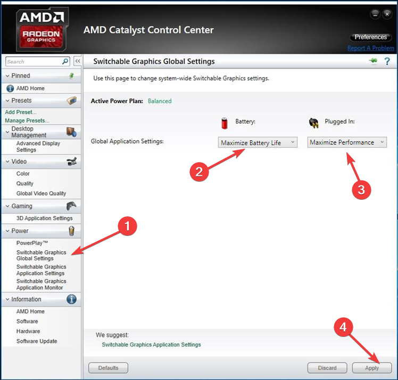Click the Presets section icon
Screen dimensions: 398x380
(x=72, y=100)
